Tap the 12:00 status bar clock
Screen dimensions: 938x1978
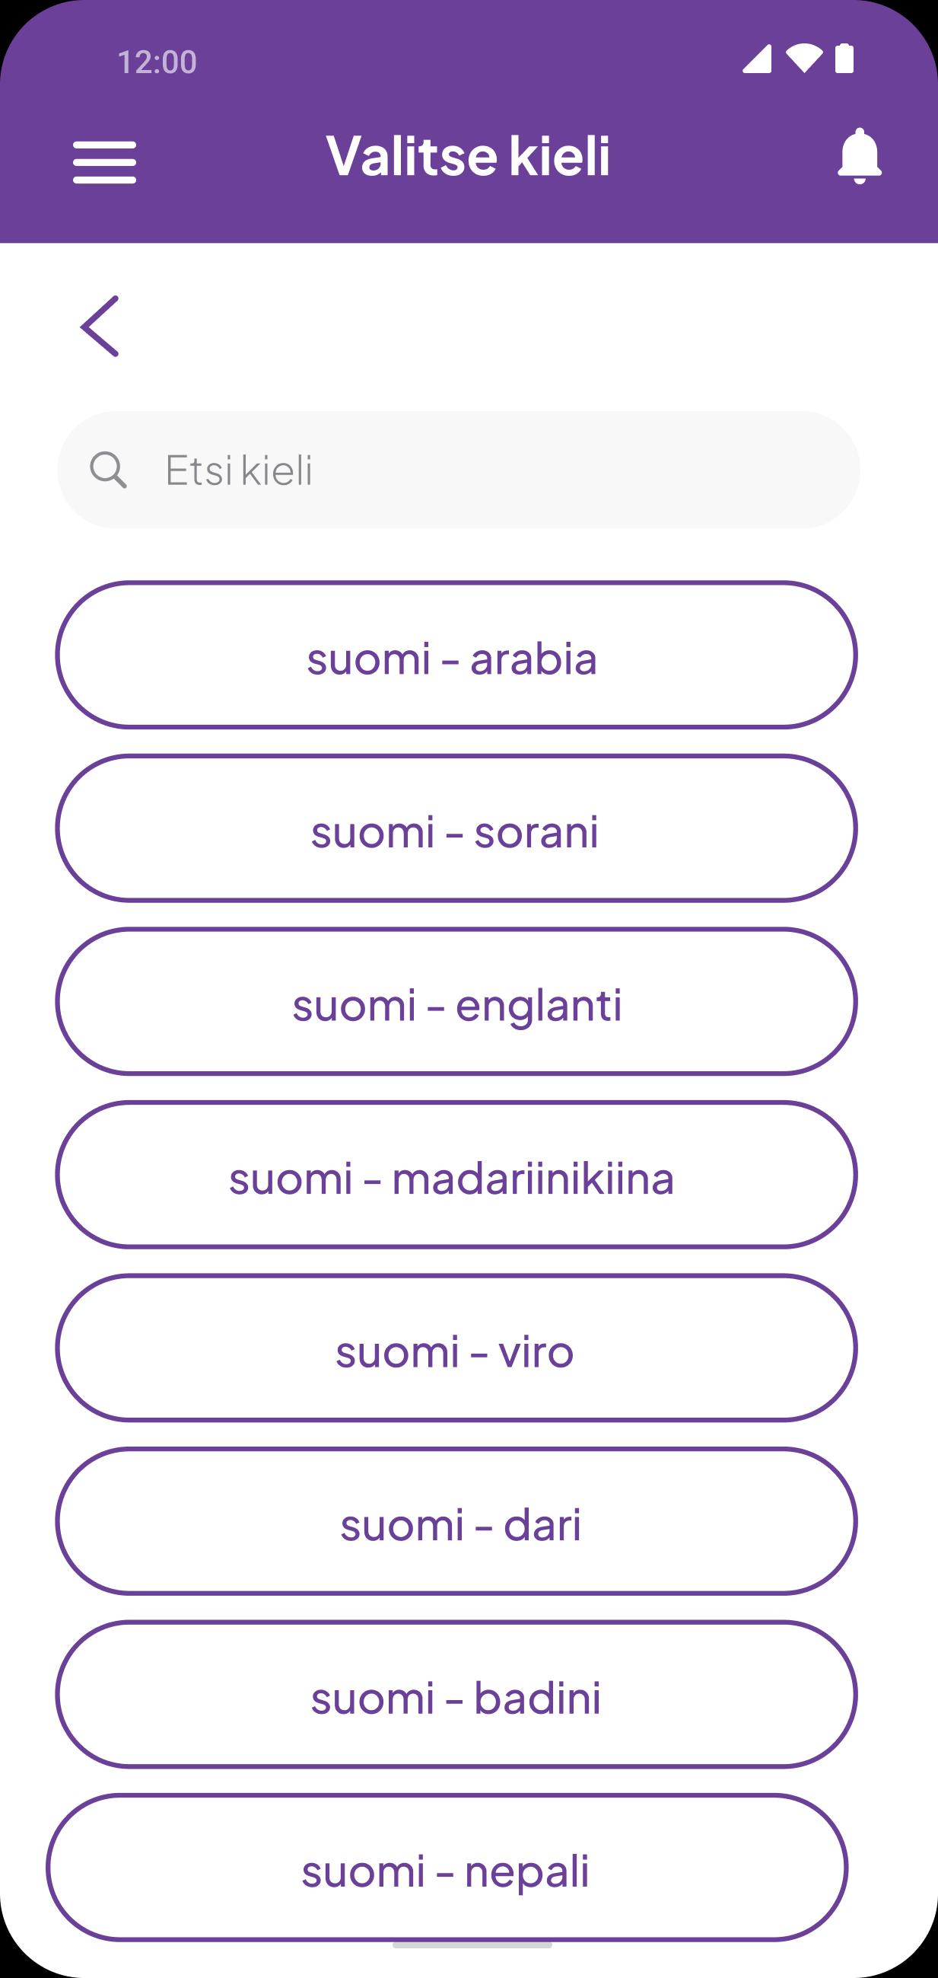(x=157, y=62)
